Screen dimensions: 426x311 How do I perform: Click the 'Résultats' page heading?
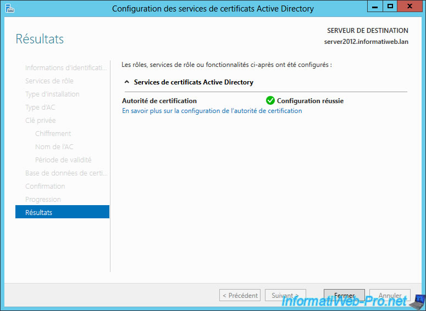(x=40, y=39)
